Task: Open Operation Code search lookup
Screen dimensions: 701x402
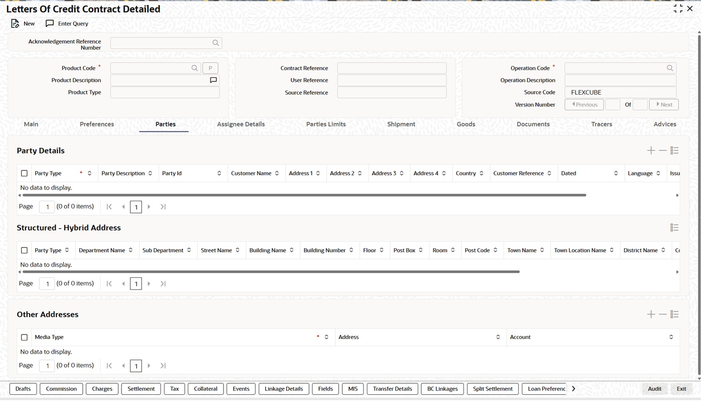Action: pos(670,68)
